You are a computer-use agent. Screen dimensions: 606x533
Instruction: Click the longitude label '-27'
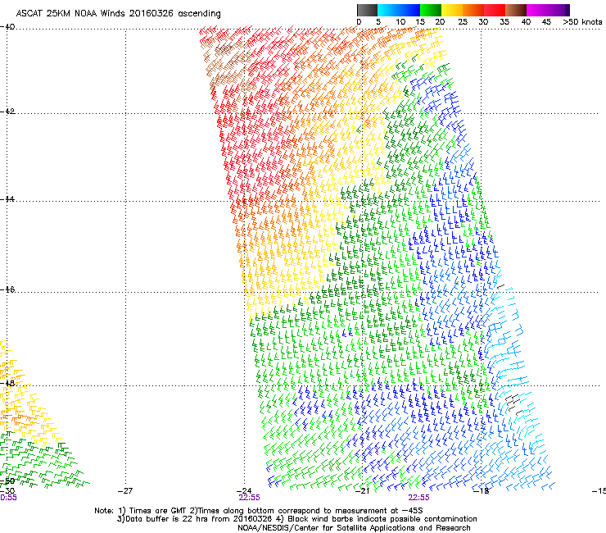click(125, 491)
